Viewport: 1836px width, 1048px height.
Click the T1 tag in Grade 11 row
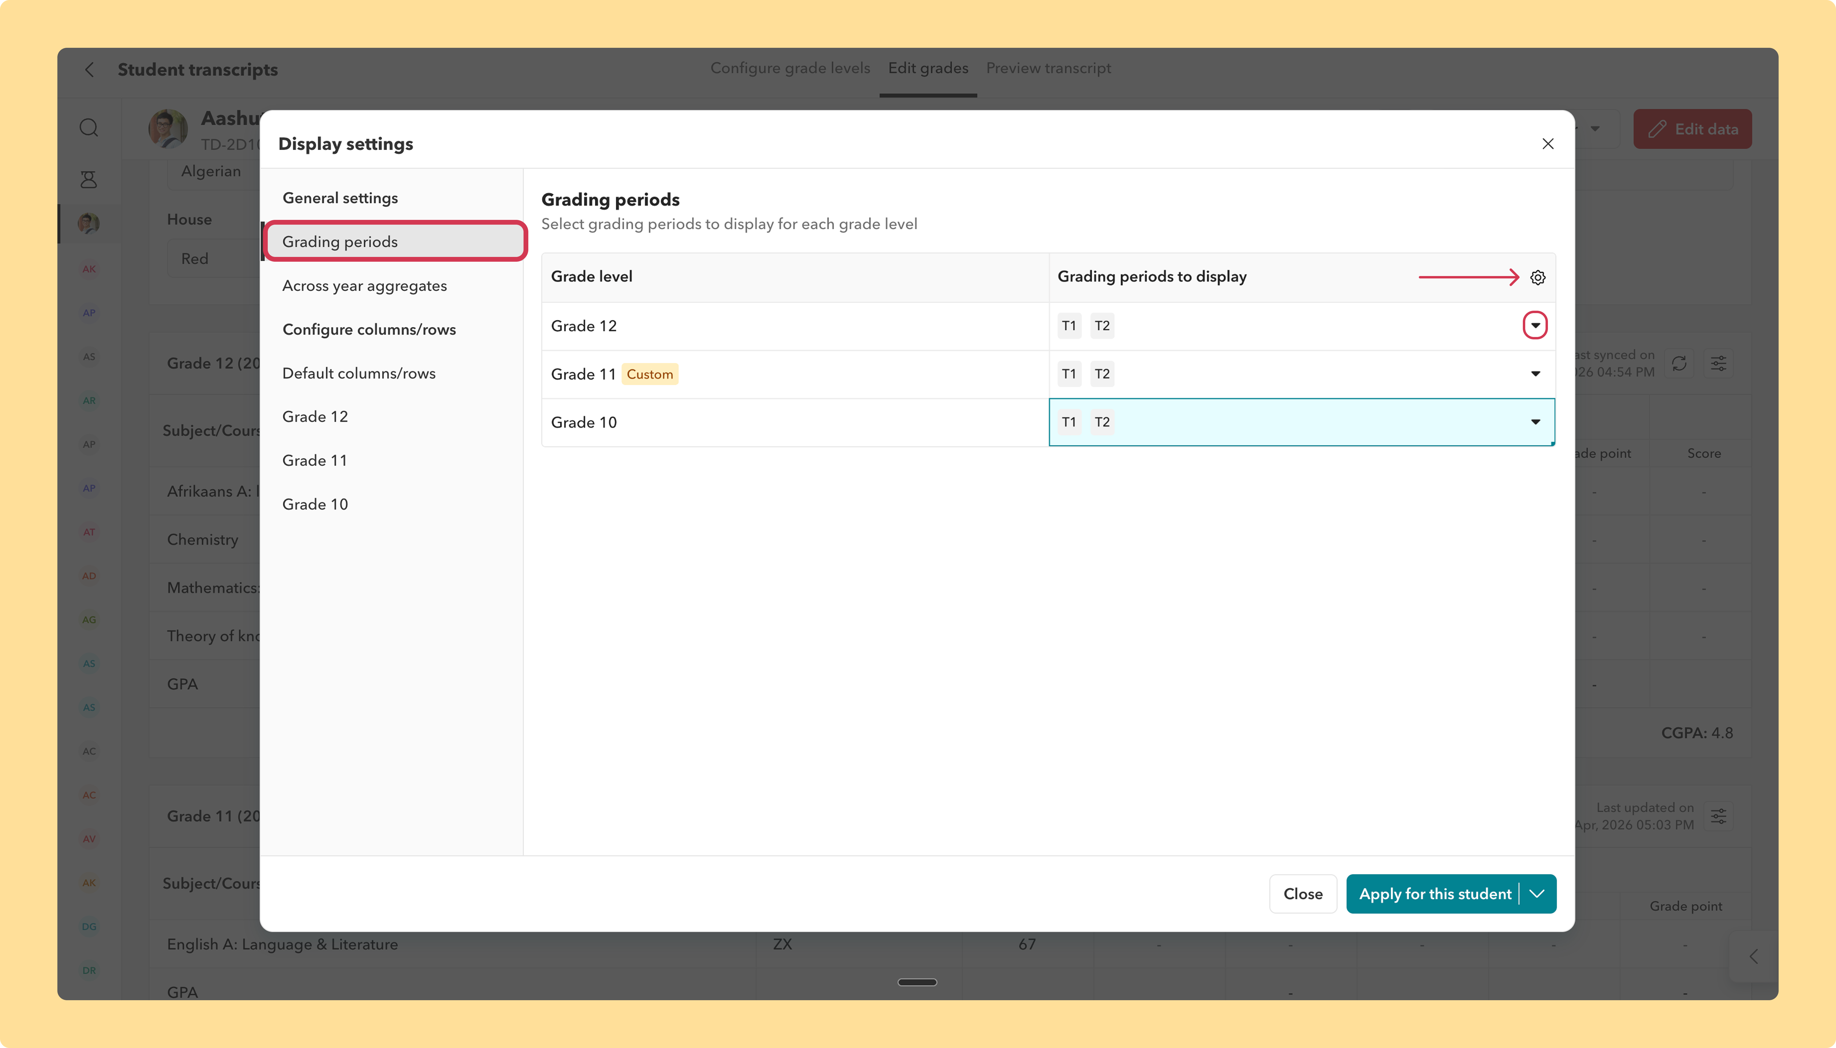pyautogui.click(x=1069, y=374)
